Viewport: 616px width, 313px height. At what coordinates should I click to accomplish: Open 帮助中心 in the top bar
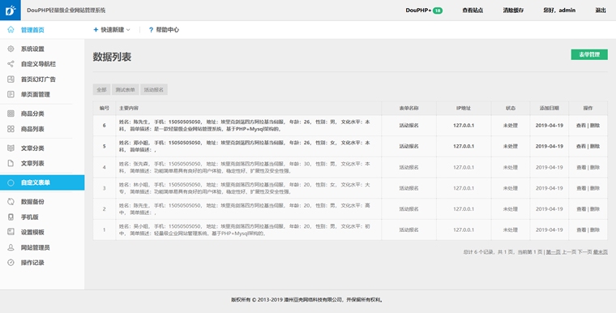point(164,29)
